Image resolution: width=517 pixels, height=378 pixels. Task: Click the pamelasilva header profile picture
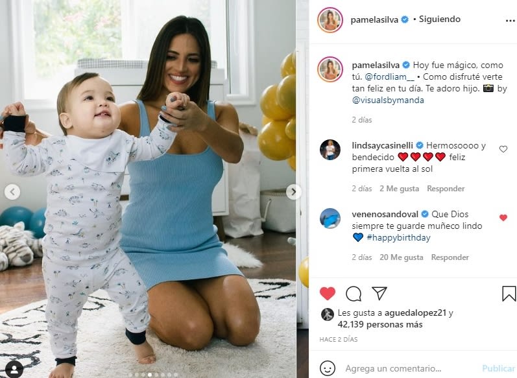point(330,19)
